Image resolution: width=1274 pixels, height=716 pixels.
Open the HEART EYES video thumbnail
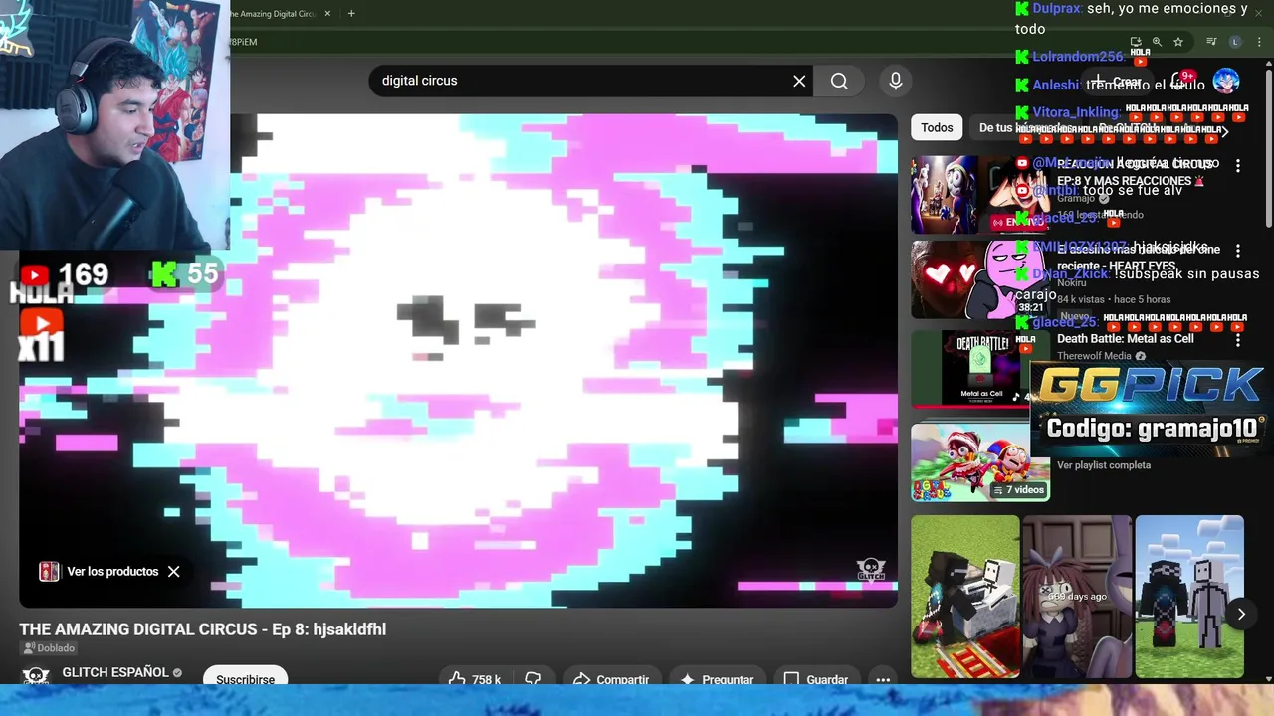coord(980,279)
